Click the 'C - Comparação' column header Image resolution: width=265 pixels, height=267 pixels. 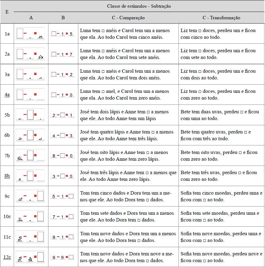tap(128, 18)
